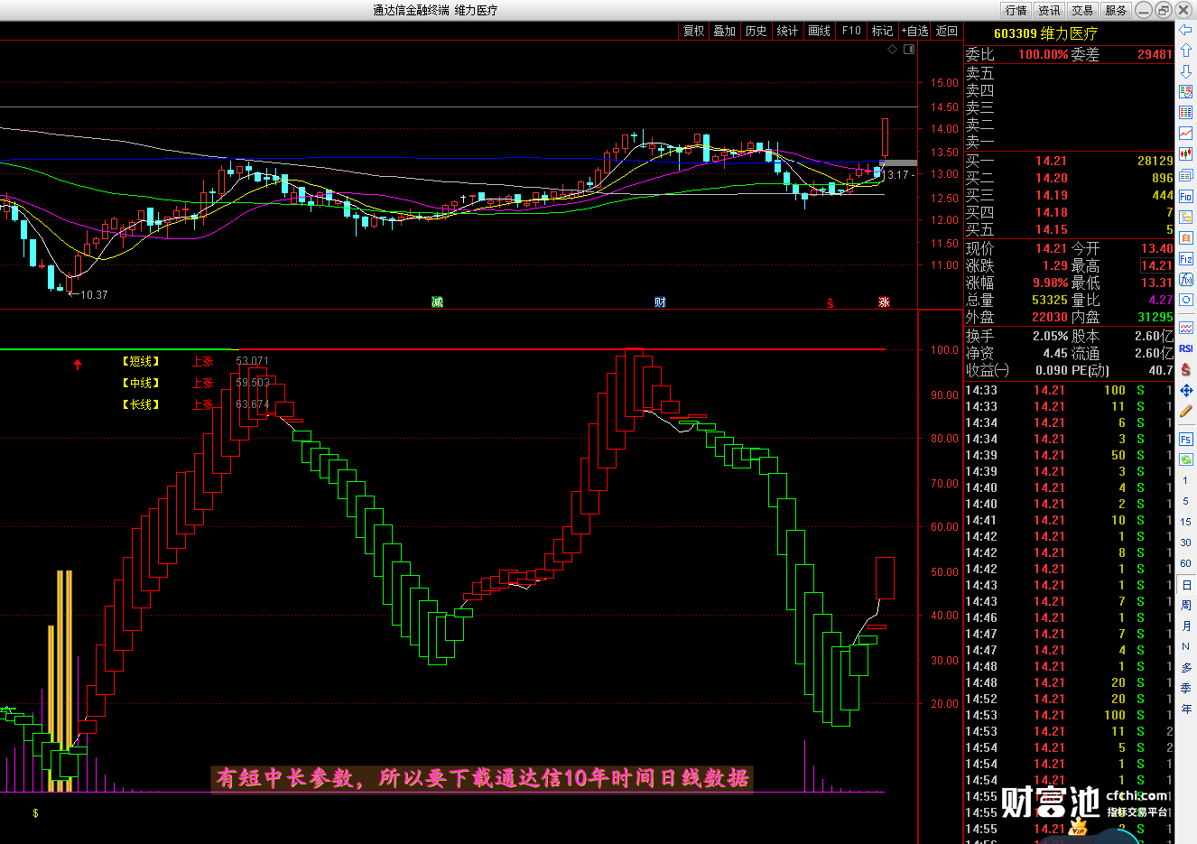This screenshot has width=1197, height=844.
Task: Click the F5 sidebar icon
Action: [1186, 439]
